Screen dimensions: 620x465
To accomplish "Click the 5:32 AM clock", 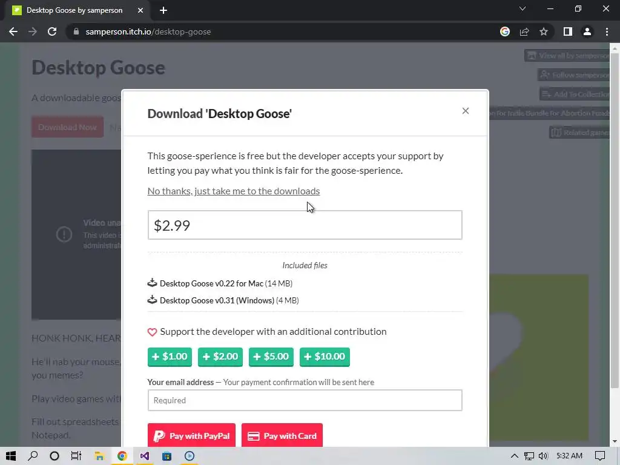I will point(569,456).
